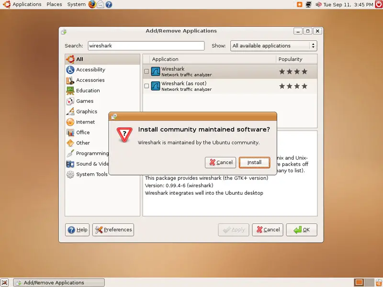The height and width of the screenshot is (287, 383).
Task: Open the Graphics category icon
Action: point(70,111)
